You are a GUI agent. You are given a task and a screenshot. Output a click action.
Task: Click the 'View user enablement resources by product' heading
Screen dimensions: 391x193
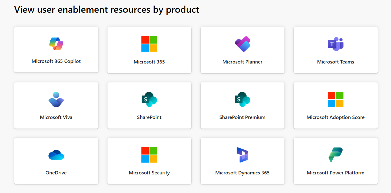tap(107, 10)
